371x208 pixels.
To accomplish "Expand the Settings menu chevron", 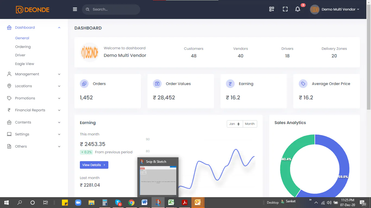I will coord(59,134).
